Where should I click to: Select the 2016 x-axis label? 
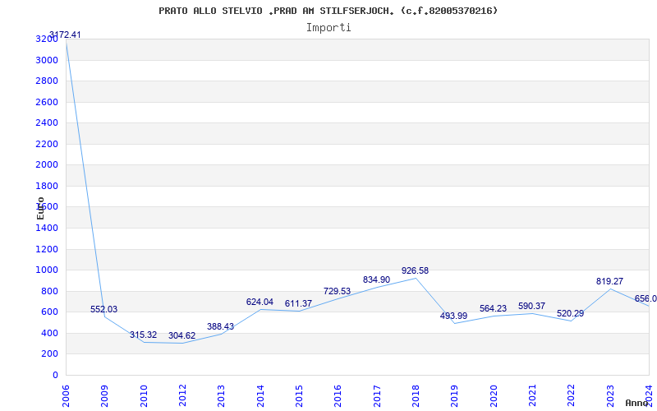point(338,396)
